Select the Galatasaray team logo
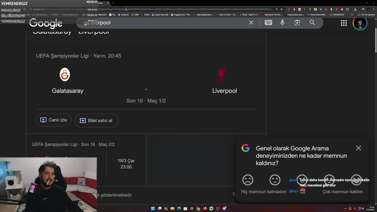The height and width of the screenshot is (212, 377). point(65,74)
